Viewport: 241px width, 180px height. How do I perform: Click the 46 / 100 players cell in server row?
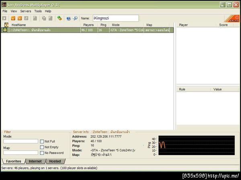[x=89, y=30]
